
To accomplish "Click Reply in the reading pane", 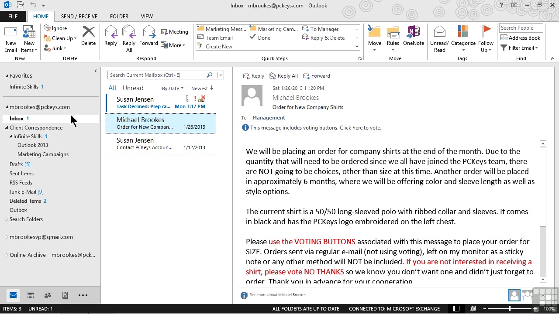I will [x=253, y=76].
